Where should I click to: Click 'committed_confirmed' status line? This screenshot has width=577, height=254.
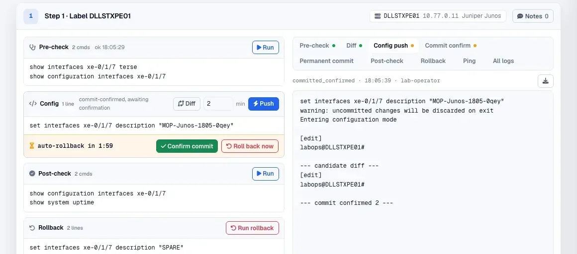(366, 81)
